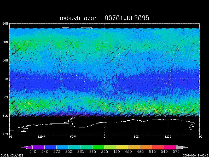Select the '60S' latitude axis label

[x=5, y=116]
